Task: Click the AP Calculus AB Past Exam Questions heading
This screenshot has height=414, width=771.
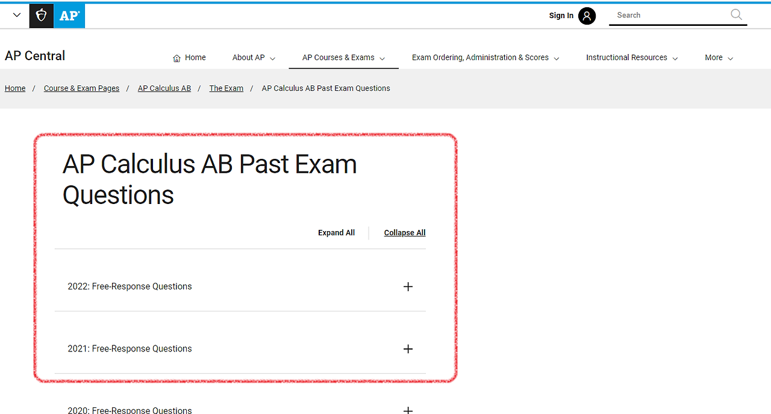Action: click(x=210, y=179)
